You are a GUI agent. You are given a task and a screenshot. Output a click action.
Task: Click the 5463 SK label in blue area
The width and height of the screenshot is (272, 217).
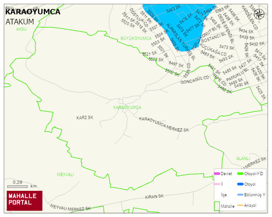pos(174,9)
